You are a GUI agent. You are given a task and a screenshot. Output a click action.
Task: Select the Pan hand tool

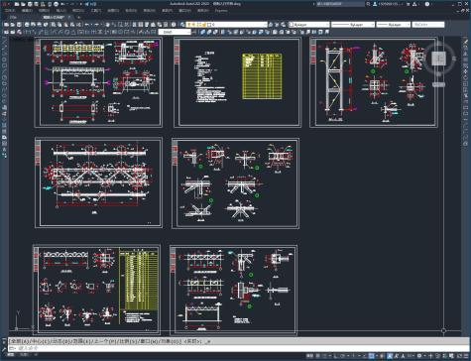click(x=107, y=25)
